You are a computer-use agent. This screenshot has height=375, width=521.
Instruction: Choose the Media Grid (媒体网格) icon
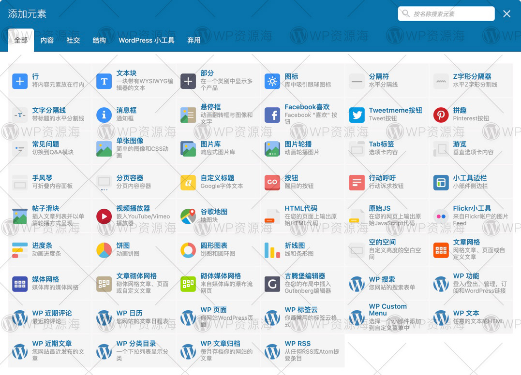(x=20, y=284)
